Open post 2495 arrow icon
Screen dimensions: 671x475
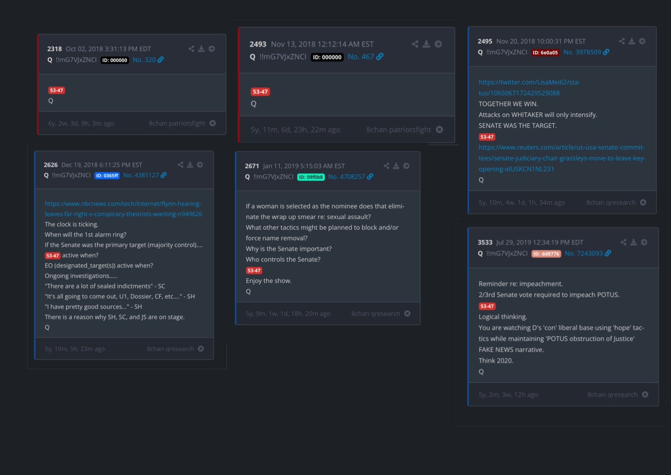[x=642, y=41]
